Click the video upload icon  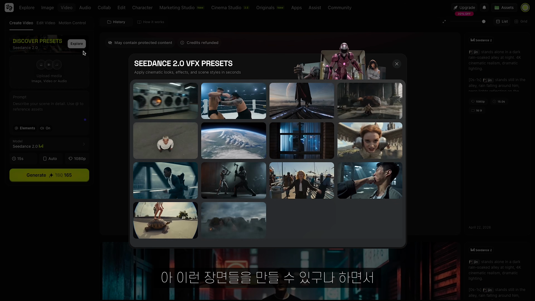point(49,65)
